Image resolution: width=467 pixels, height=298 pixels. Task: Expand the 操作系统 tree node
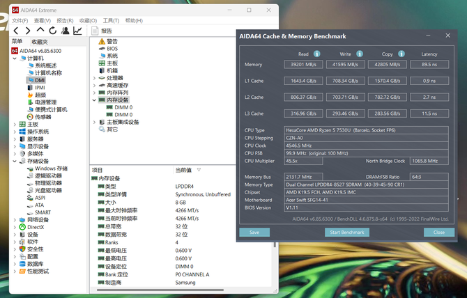[15, 132]
